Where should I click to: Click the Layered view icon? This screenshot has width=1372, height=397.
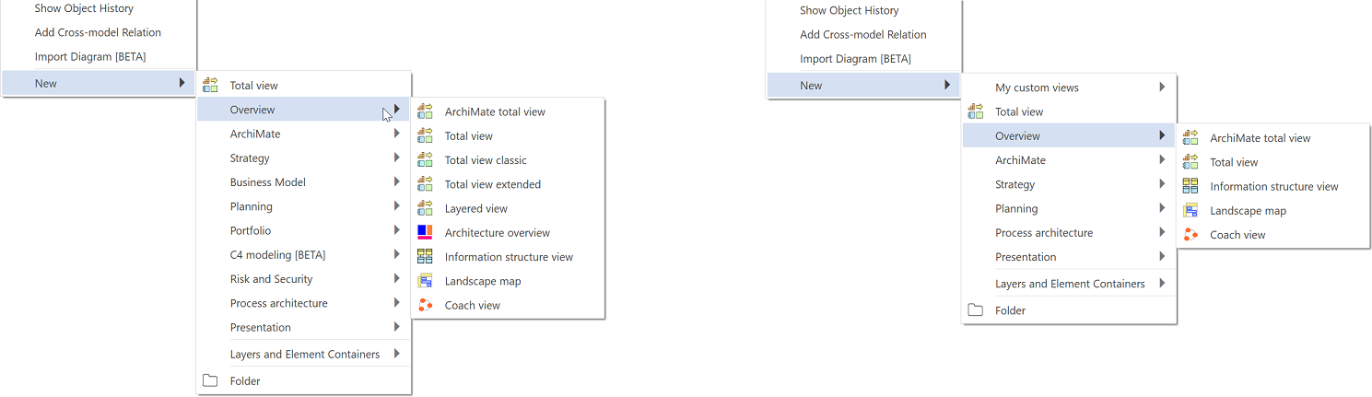(425, 208)
